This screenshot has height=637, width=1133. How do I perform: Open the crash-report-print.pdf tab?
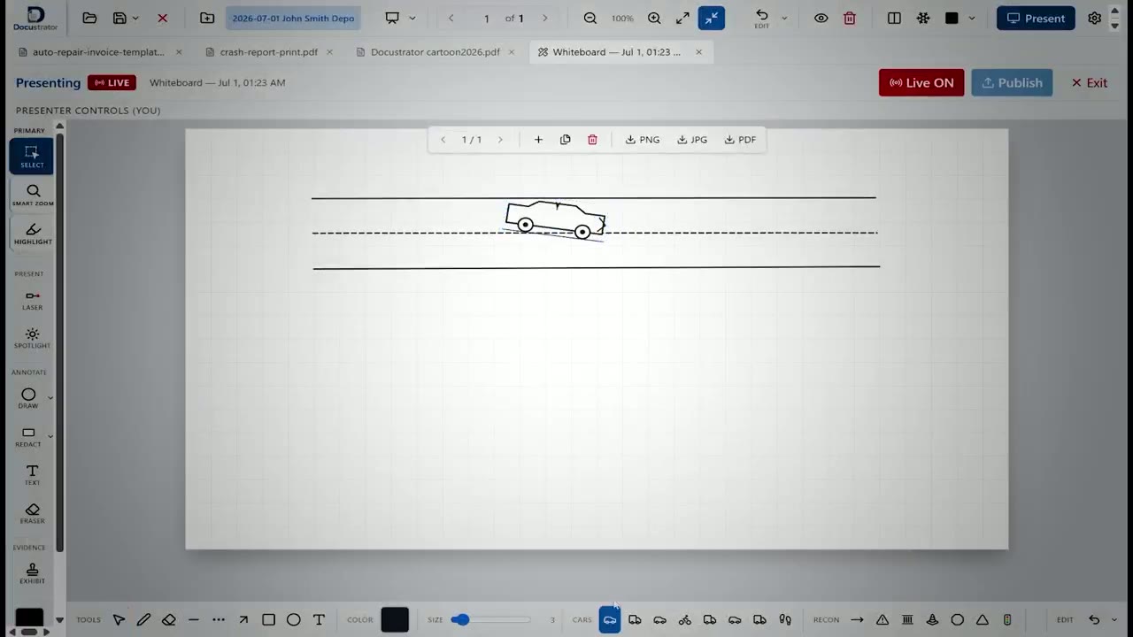pyautogui.click(x=269, y=52)
